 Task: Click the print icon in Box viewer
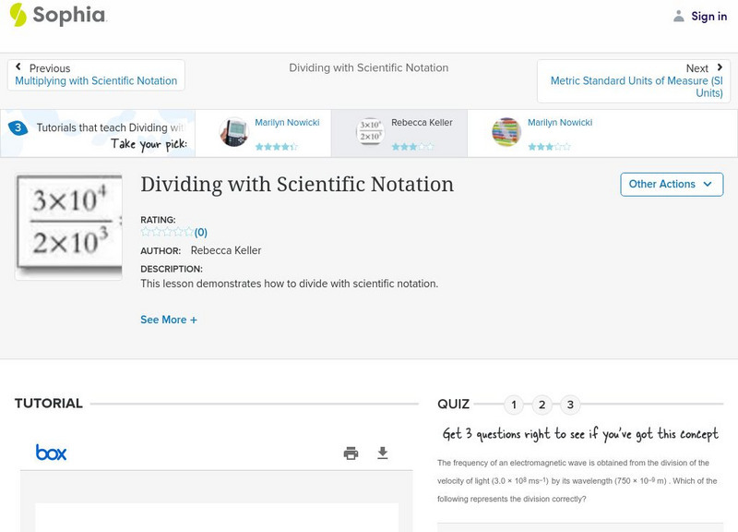click(x=351, y=453)
